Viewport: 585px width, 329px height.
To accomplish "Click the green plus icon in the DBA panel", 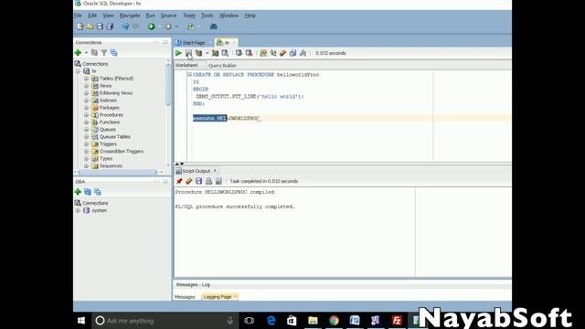I will (78, 192).
